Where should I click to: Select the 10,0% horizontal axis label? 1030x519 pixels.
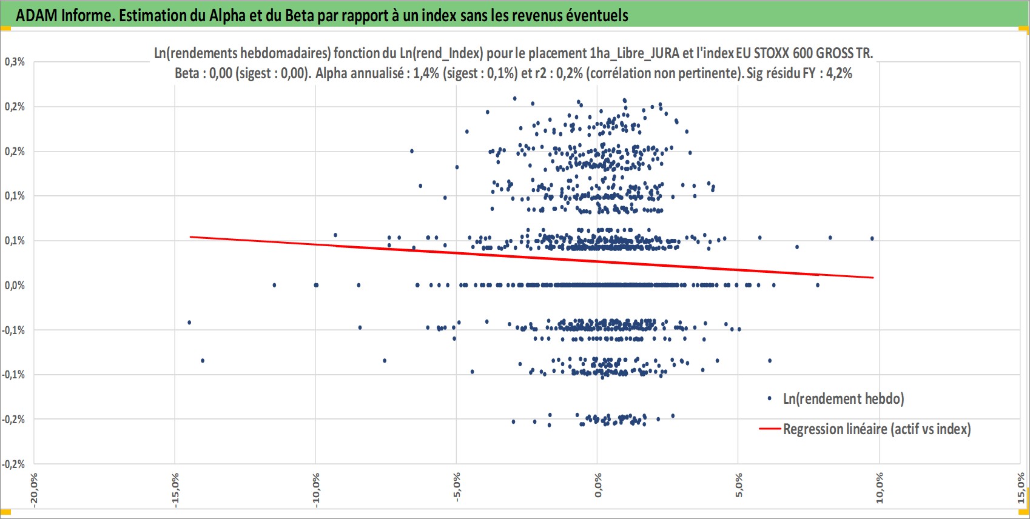(880, 488)
